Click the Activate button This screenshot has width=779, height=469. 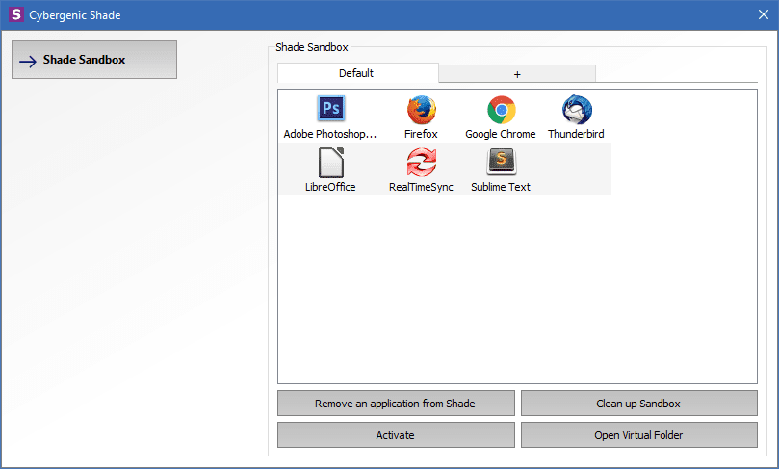(x=396, y=434)
